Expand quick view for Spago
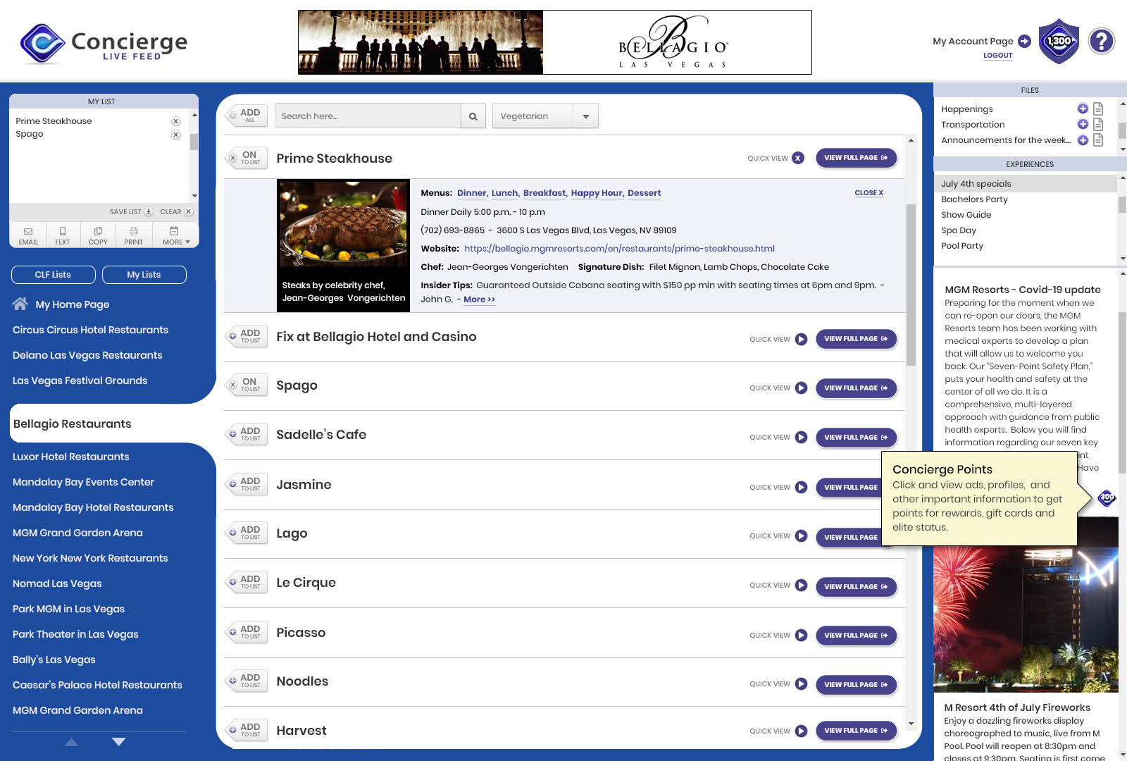Image resolution: width=1127 pixels, height=761 pixels. 801,388
